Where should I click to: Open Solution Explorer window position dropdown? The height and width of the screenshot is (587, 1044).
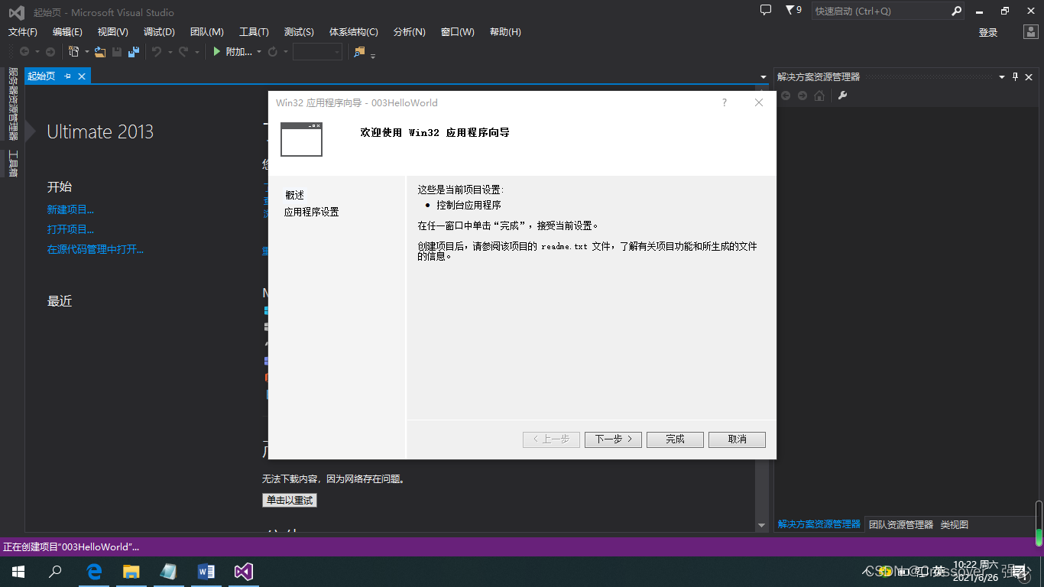click(x=1002, y=77)
